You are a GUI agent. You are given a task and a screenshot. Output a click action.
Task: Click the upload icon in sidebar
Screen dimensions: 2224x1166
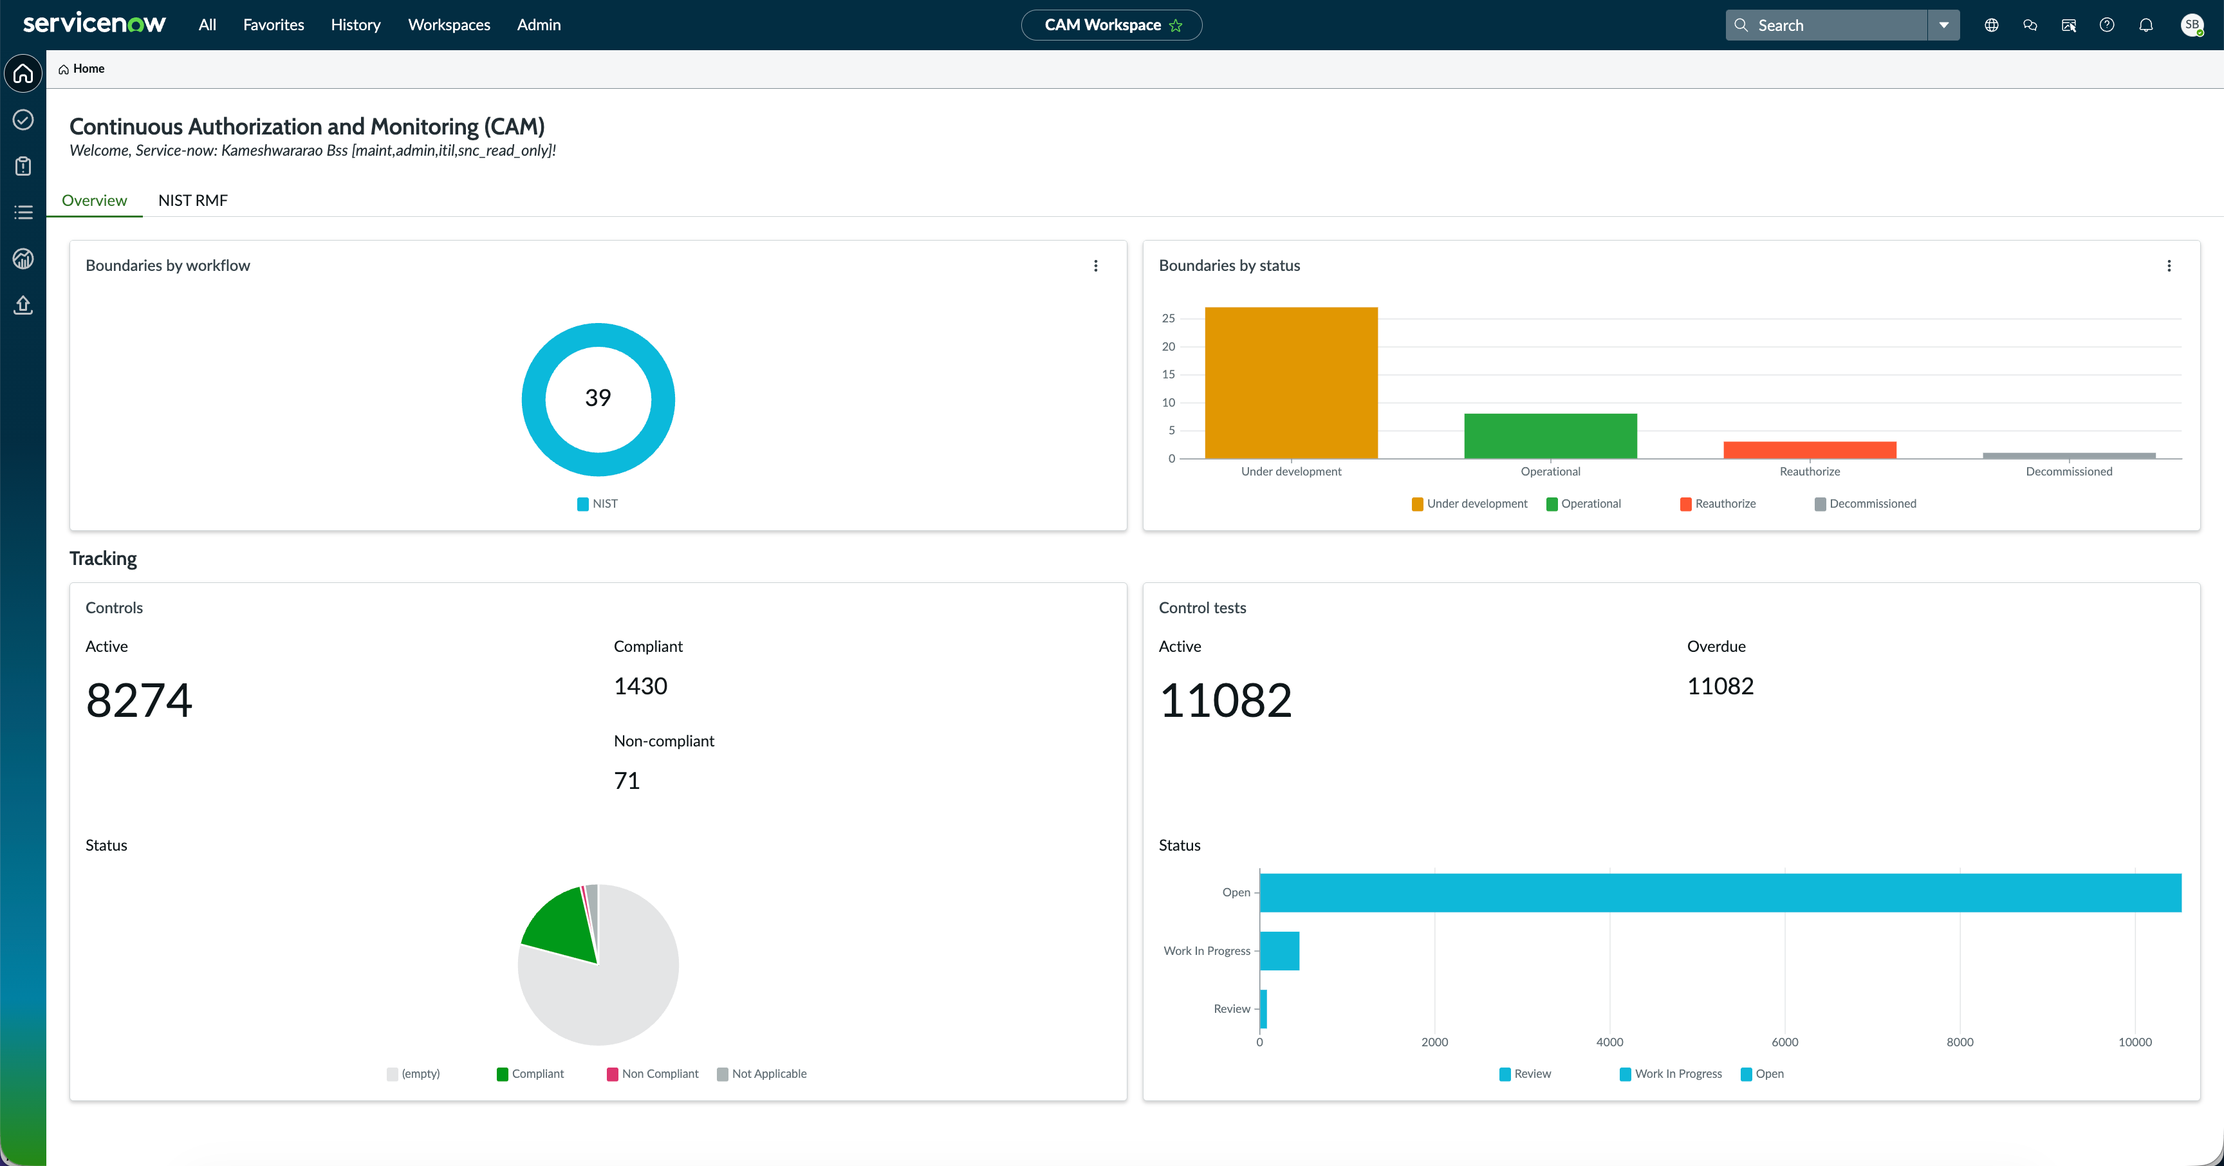pos(23,304)
